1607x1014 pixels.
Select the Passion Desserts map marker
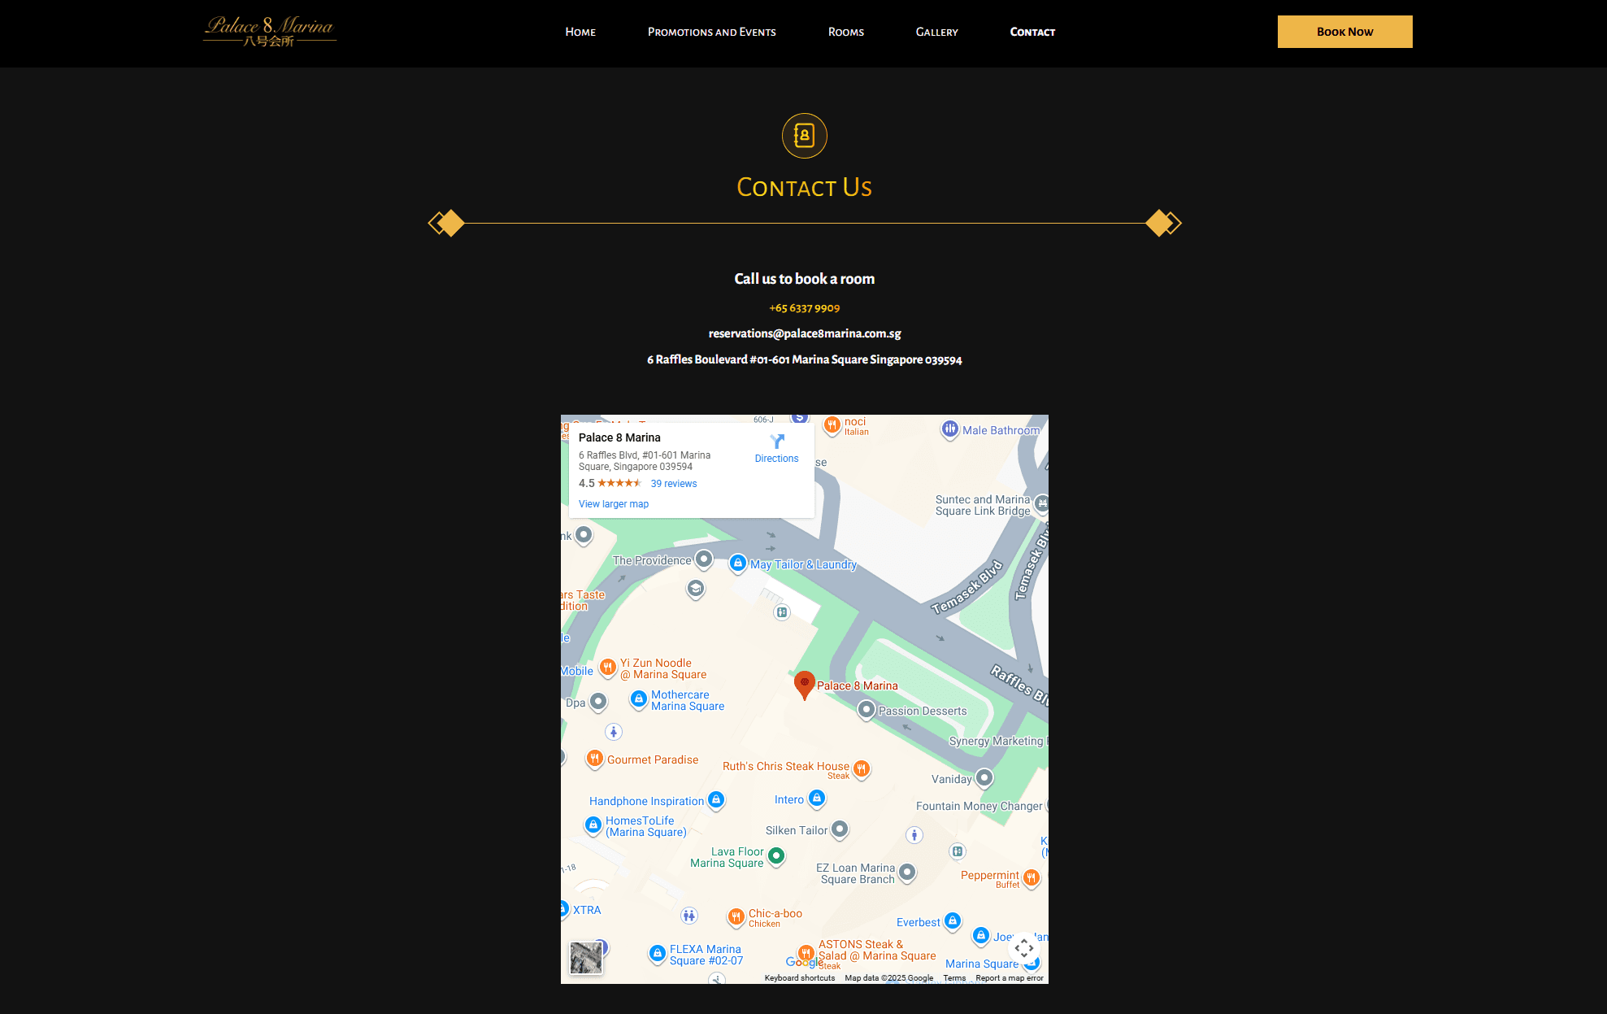click(866, 711)
